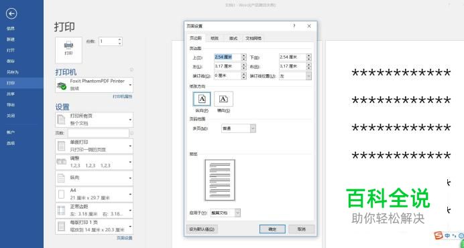Select Portrait (纵向) orientation icon in the dialog

coord(202,99)
